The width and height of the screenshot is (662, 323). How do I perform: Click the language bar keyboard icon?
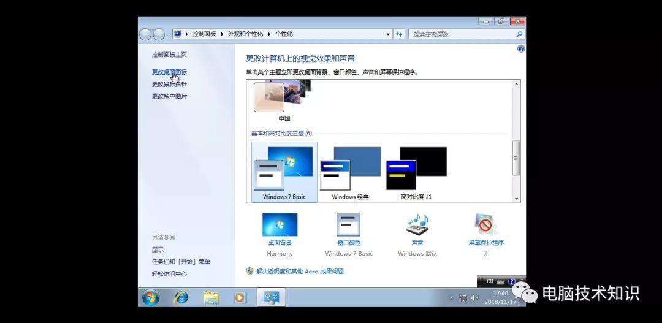tap(501, 281)
